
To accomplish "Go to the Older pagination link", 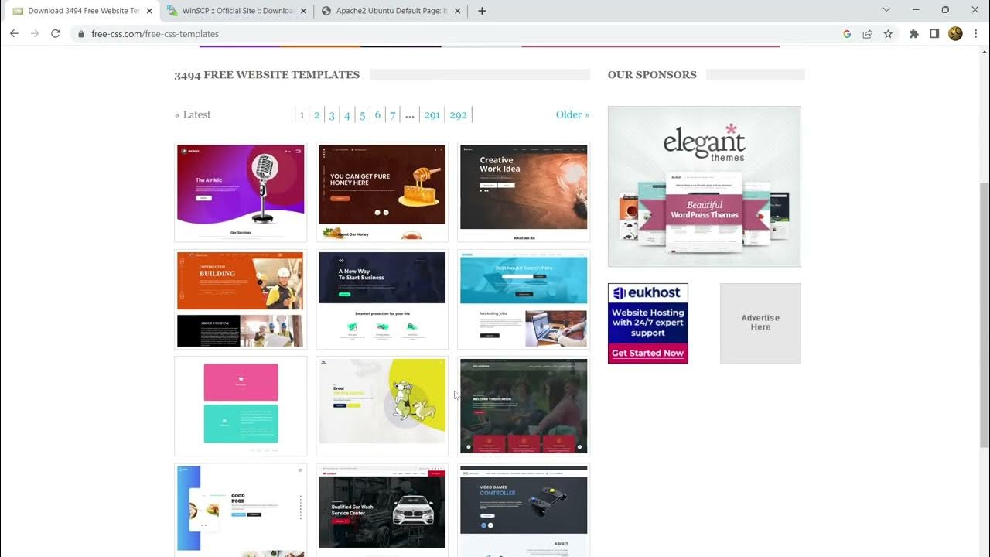I will (572, 114).
